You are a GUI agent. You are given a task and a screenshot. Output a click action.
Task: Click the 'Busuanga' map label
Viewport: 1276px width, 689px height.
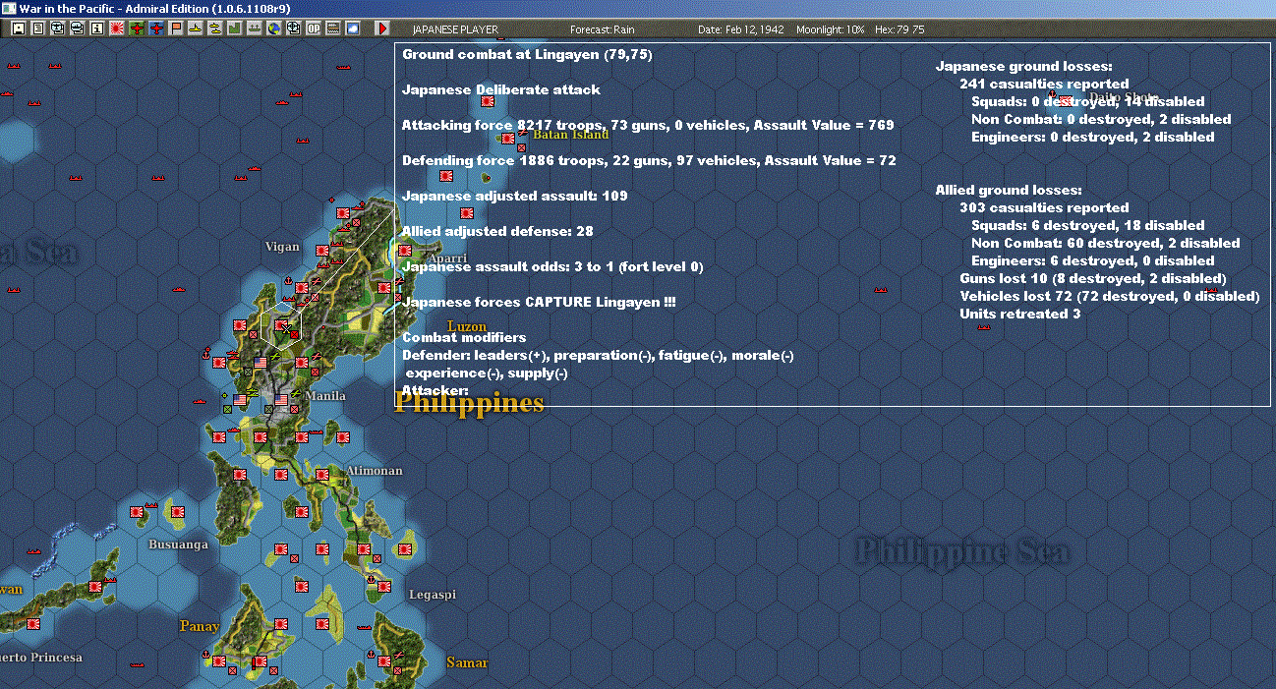[178, 545]
